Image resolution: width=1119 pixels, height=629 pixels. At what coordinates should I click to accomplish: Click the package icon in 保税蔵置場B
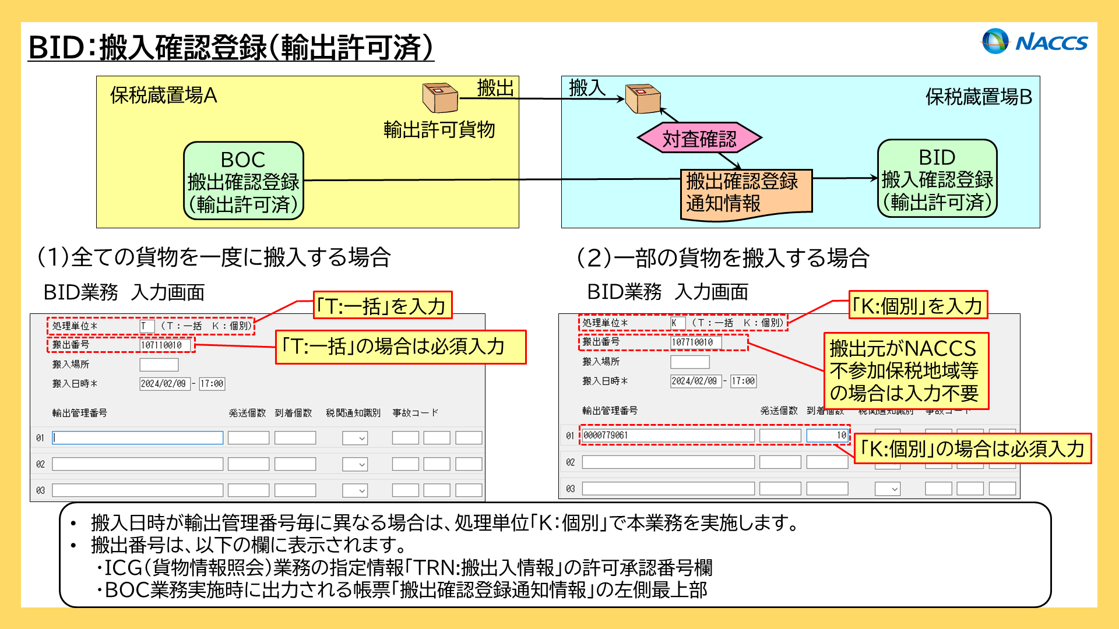pos(643,98)
